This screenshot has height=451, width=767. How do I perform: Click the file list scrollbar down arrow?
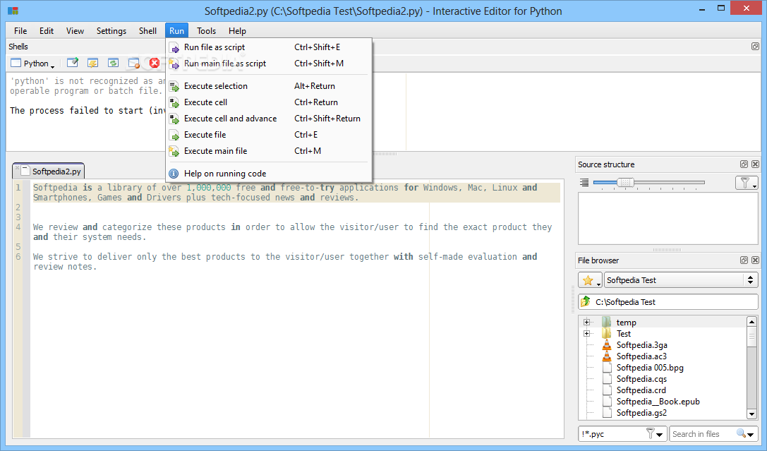(x=752, y=414)
